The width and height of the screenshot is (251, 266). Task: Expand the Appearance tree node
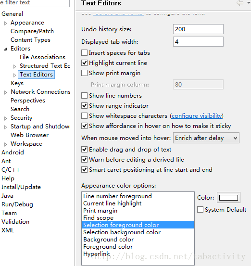point(5,23)
